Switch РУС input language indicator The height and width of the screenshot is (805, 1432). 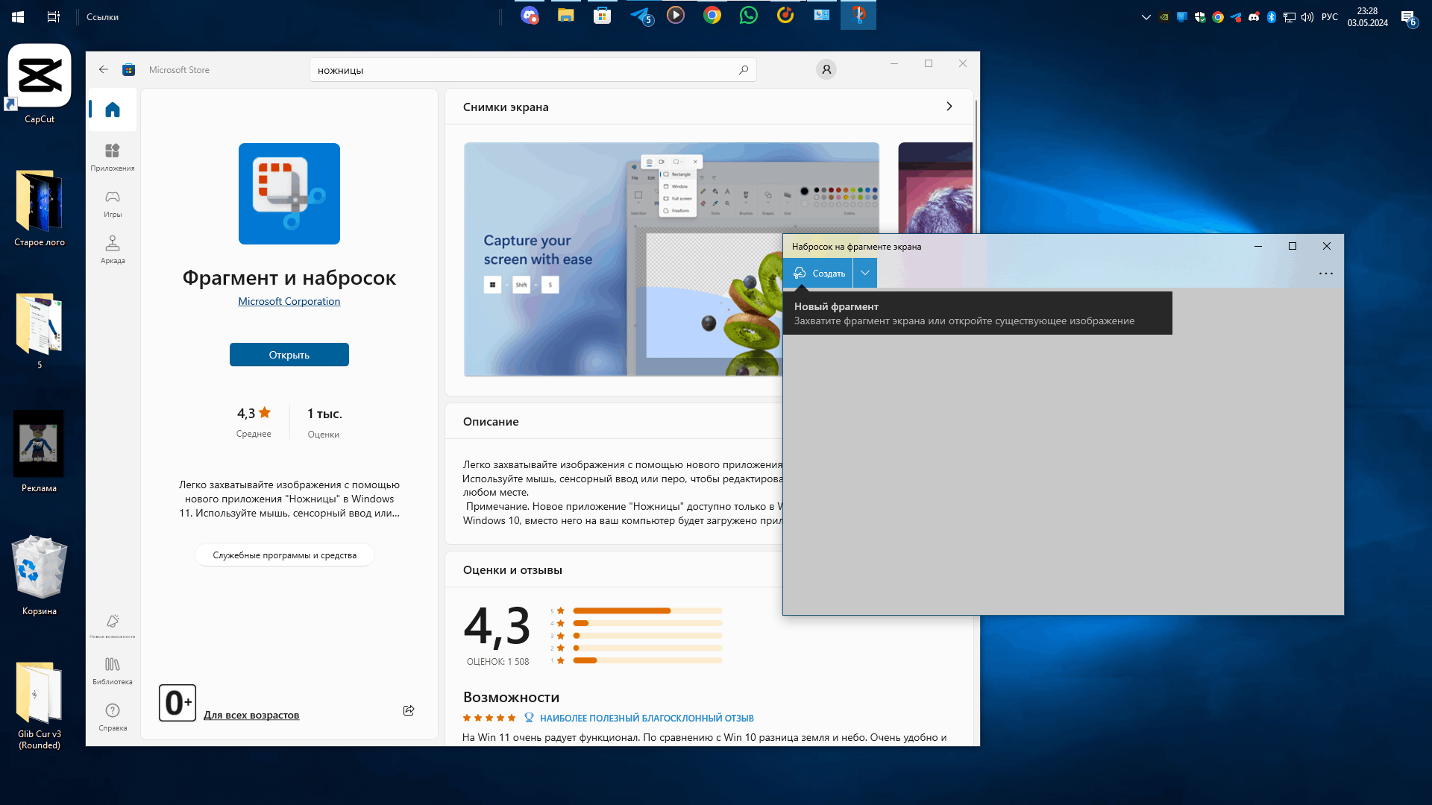point(1330,16)
